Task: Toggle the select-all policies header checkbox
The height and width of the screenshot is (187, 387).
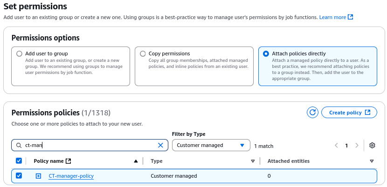Action: (x=19, y=161)
